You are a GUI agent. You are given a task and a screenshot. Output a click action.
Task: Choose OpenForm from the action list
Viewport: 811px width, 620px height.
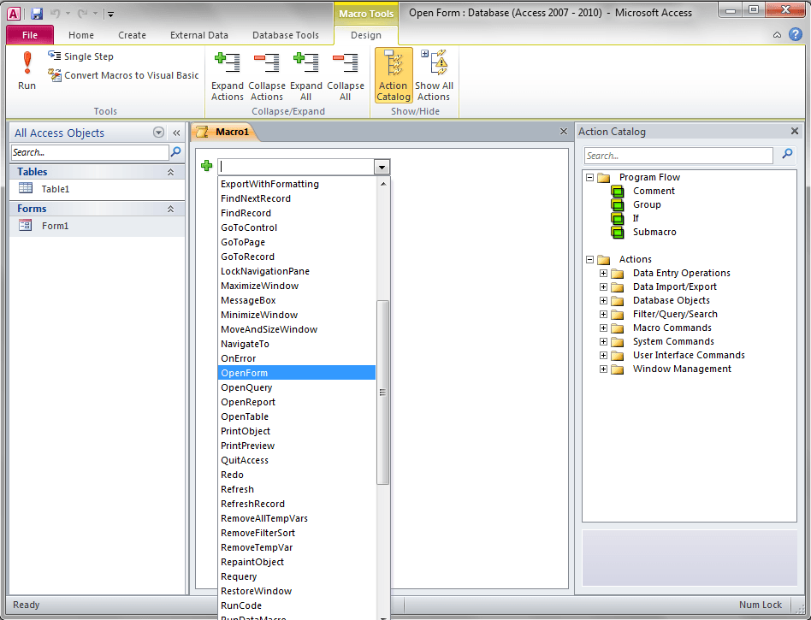[x=296, y=372]
